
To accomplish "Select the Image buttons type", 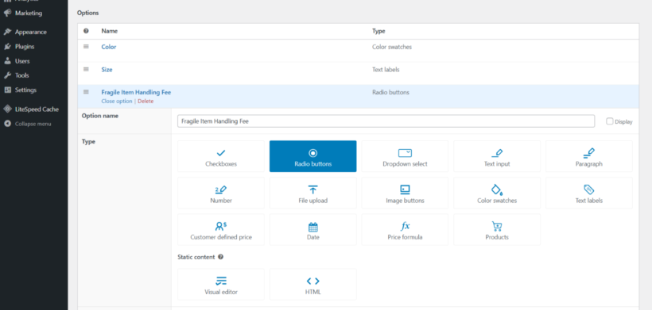I will (405, 193).
